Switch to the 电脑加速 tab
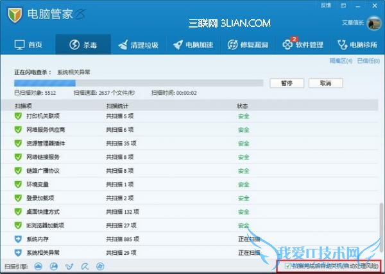Image resolution: width=385 pixels, height=274 pixels. [193, 45]
